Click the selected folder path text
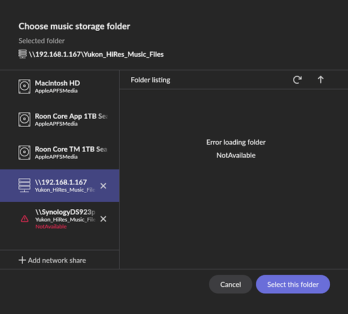This screenshot has width=348, height=314. point(96,54)
